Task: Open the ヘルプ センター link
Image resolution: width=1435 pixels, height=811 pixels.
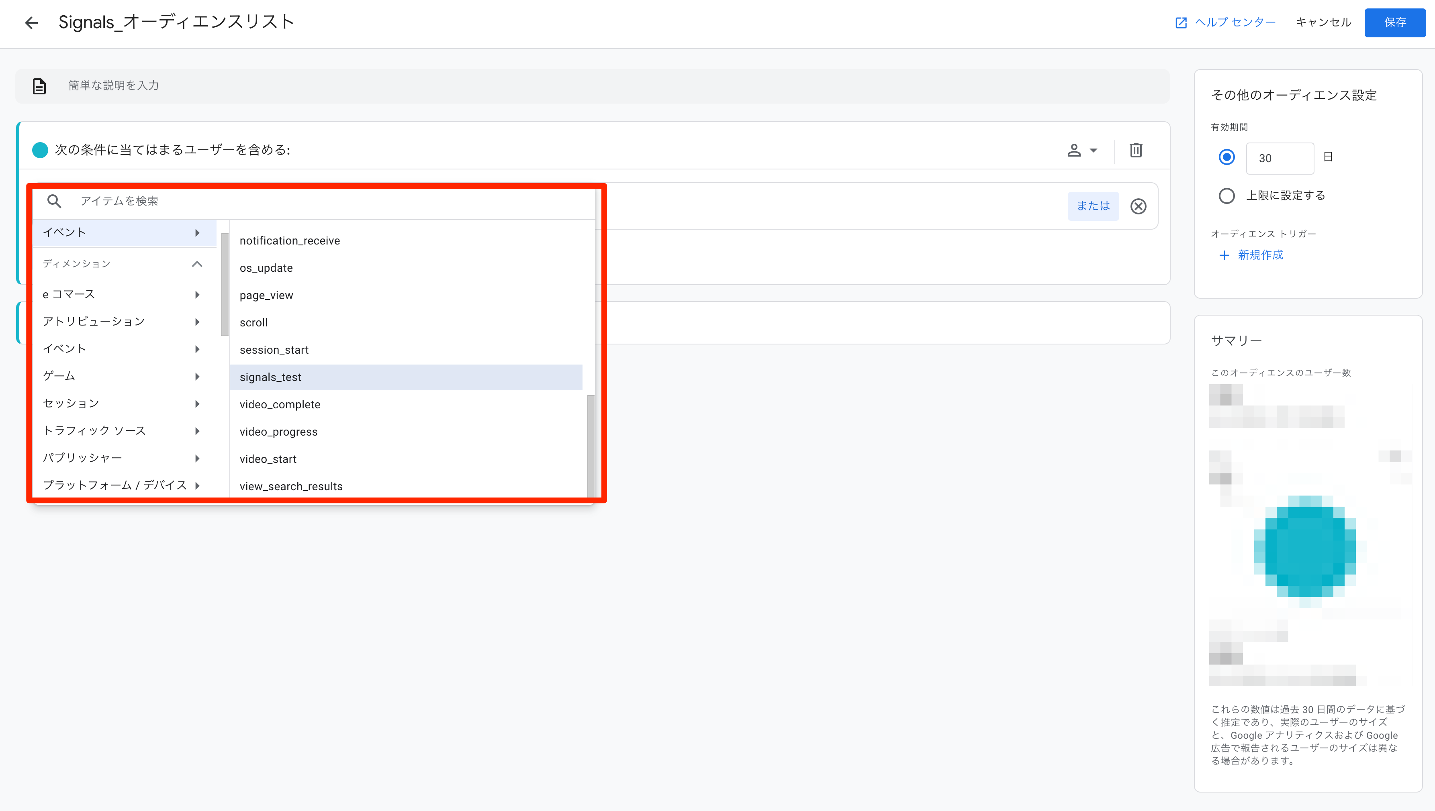Action: click(1235, 23)
